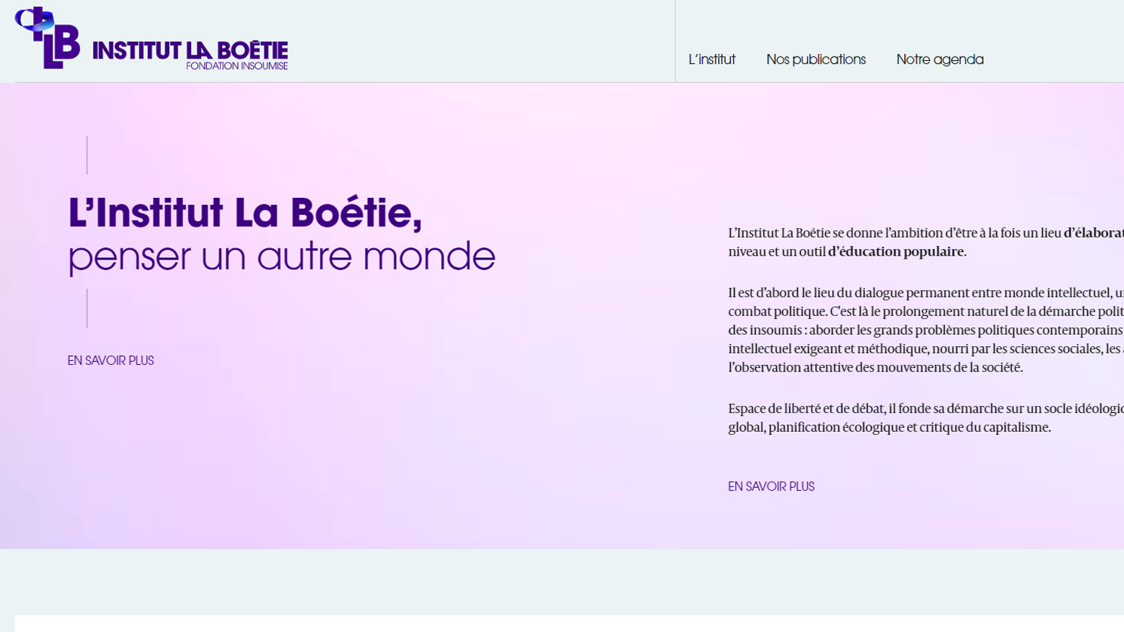Click the line starting "des insoumis"

925,330
